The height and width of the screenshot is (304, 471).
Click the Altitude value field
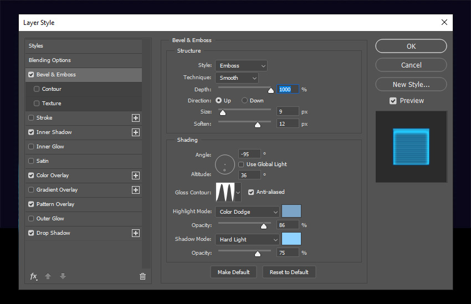249,175
